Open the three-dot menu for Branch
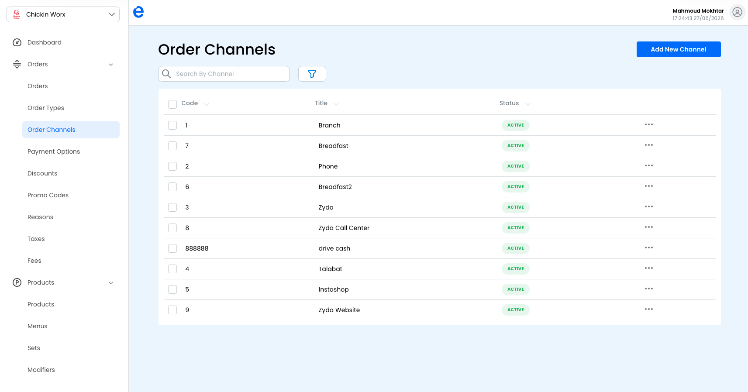Image resolution: width=748 pixels, height=392 pixels. click(x=649, y=124)
